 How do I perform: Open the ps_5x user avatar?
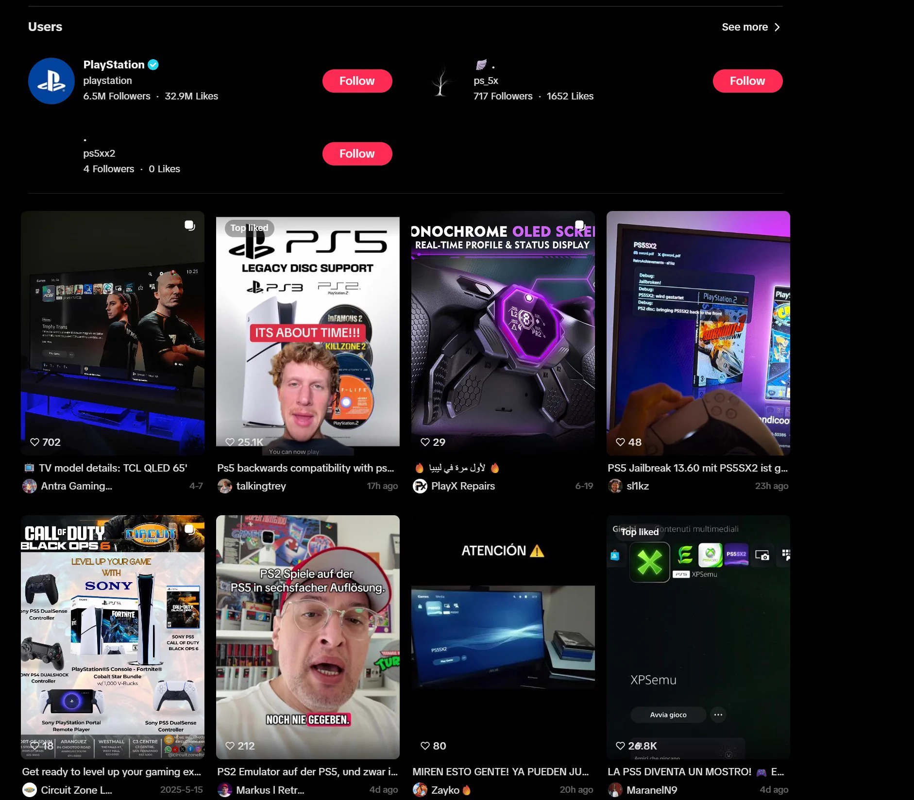[441, 81]
